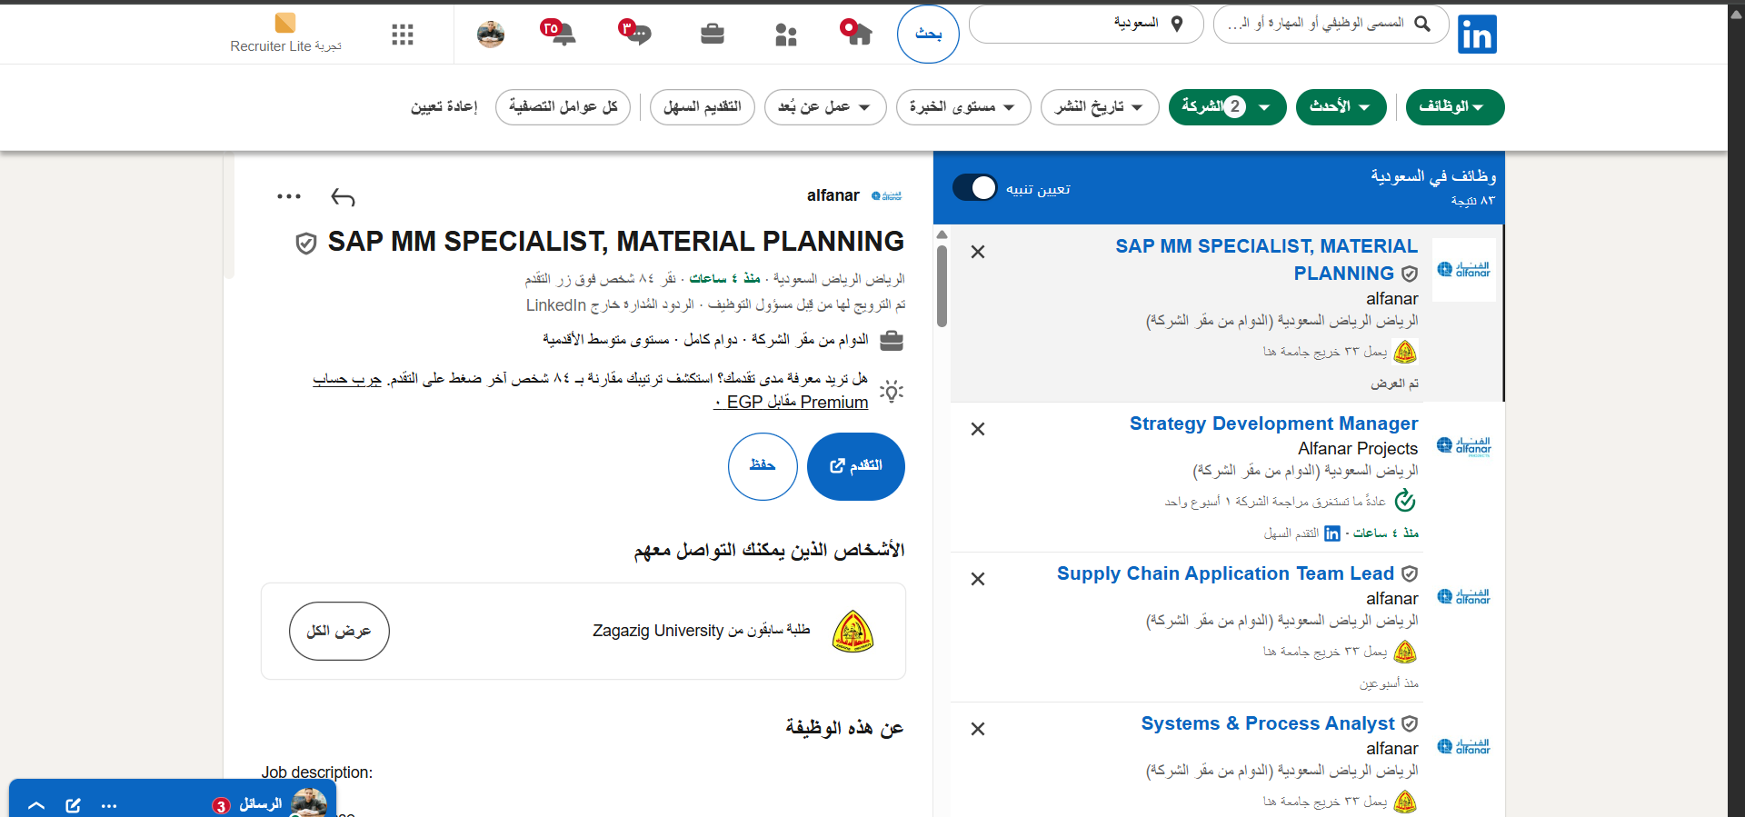Dismiss the Supply Chain Application Team Lead card
1745x817 pixels.
coord(978,579)
